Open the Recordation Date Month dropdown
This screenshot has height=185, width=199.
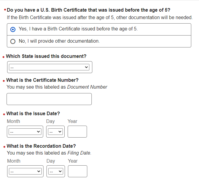(25, 171)
